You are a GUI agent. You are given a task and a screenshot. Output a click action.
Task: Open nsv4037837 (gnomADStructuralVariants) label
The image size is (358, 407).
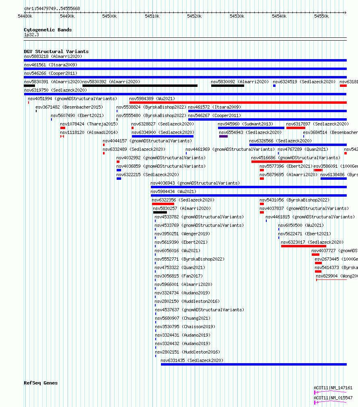[304, 208]
